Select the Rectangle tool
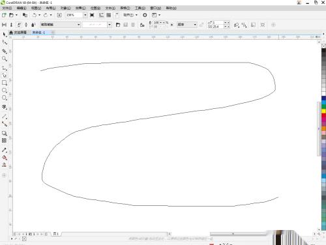326x245 pixels. (x=4, y=83)
